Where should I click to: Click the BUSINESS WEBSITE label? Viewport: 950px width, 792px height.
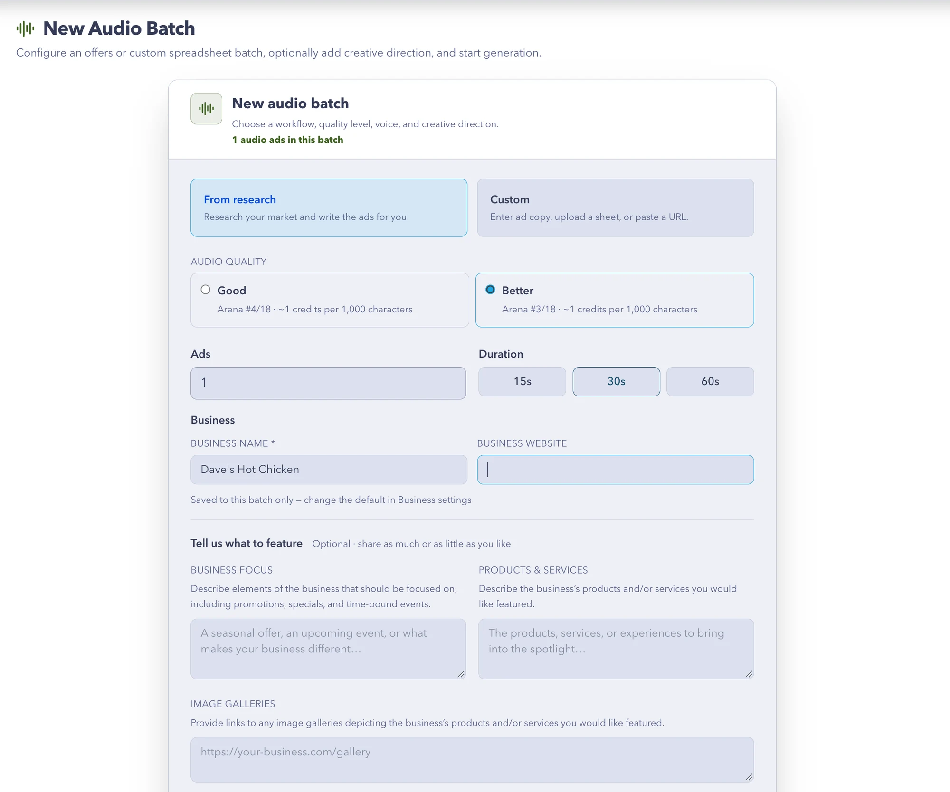[x=522, y=443]
